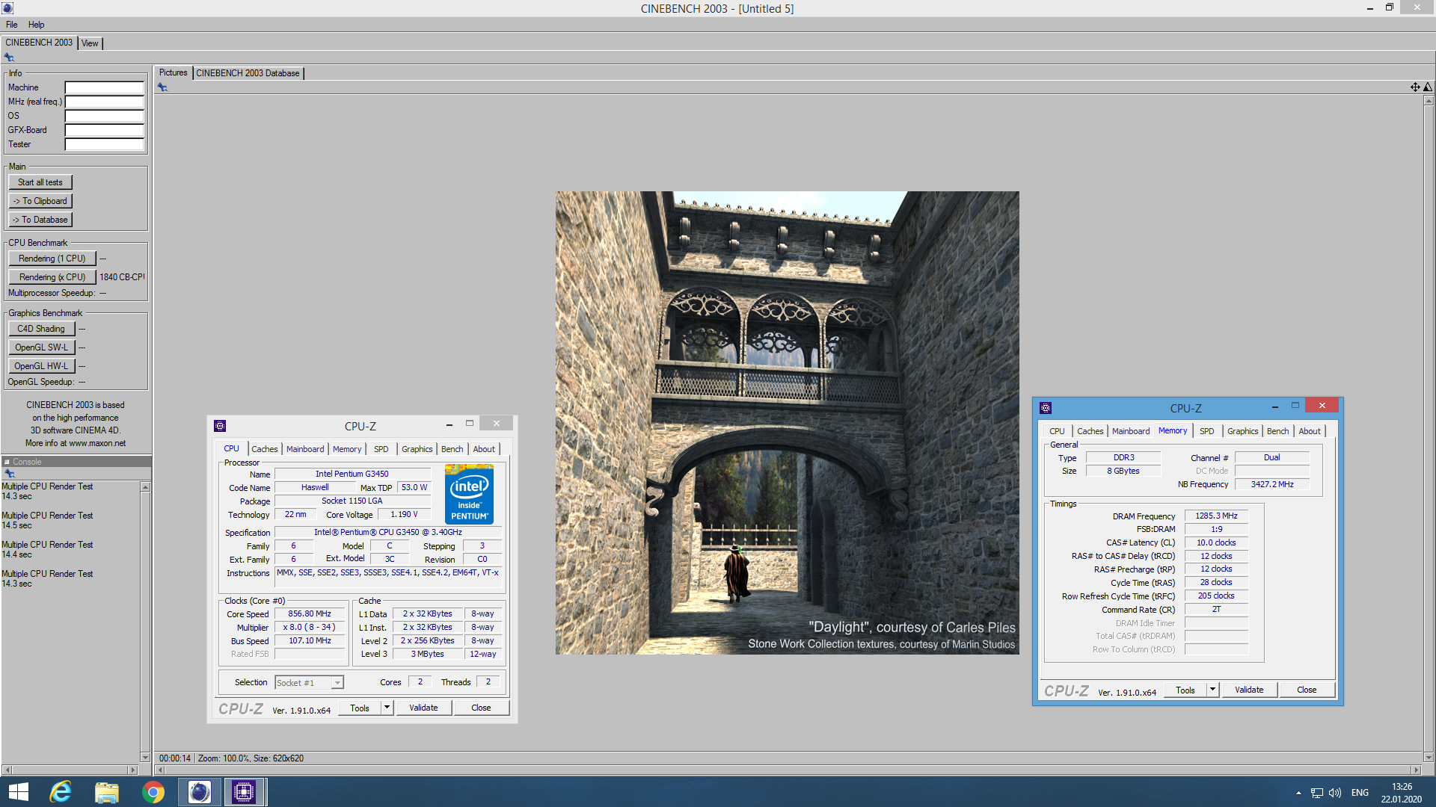Click Close button in right CPU-Z window
This screenshot has width=1436, height=807.
1307,690
